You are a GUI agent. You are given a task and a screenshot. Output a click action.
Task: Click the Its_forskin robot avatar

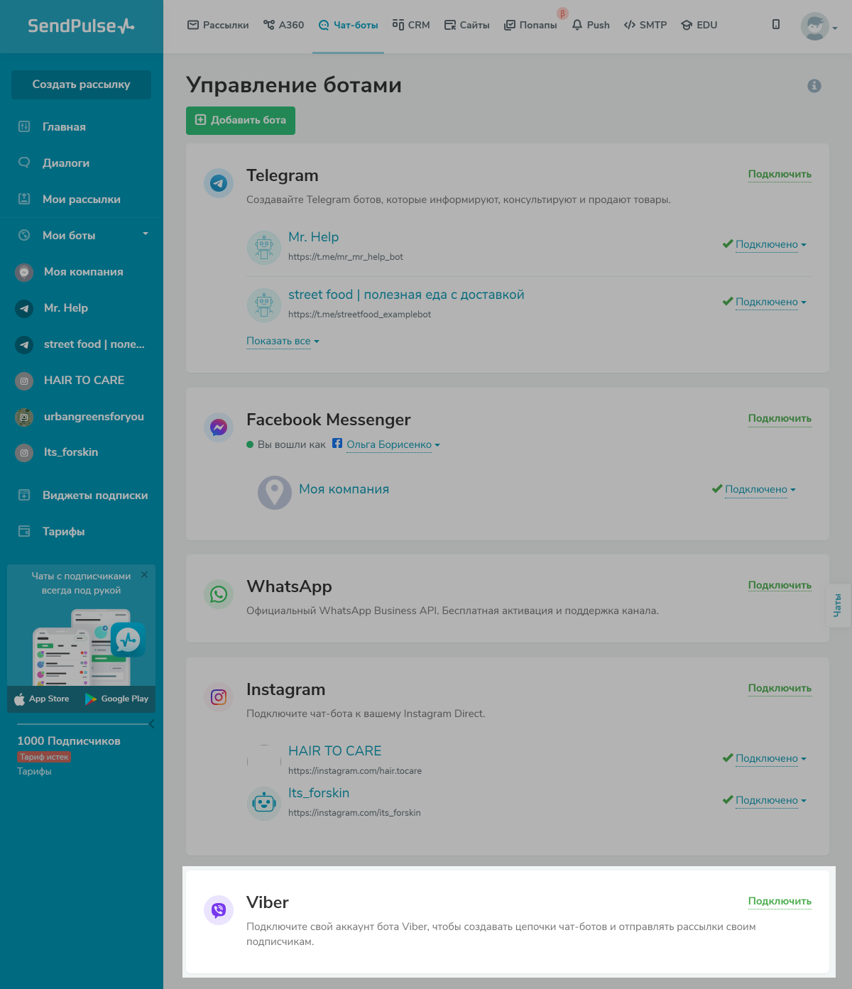[264, 804]
